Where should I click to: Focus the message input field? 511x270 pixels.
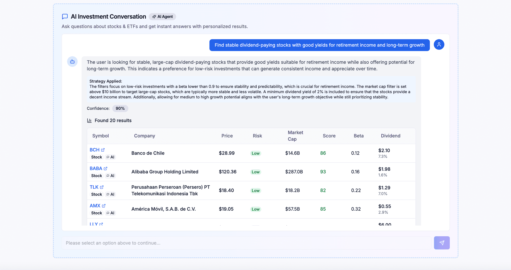click(x=246, y=243)
